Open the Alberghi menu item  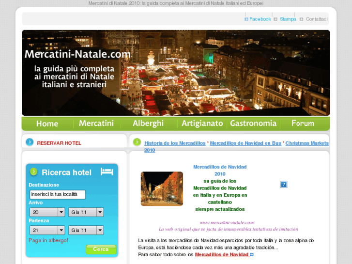148,124
